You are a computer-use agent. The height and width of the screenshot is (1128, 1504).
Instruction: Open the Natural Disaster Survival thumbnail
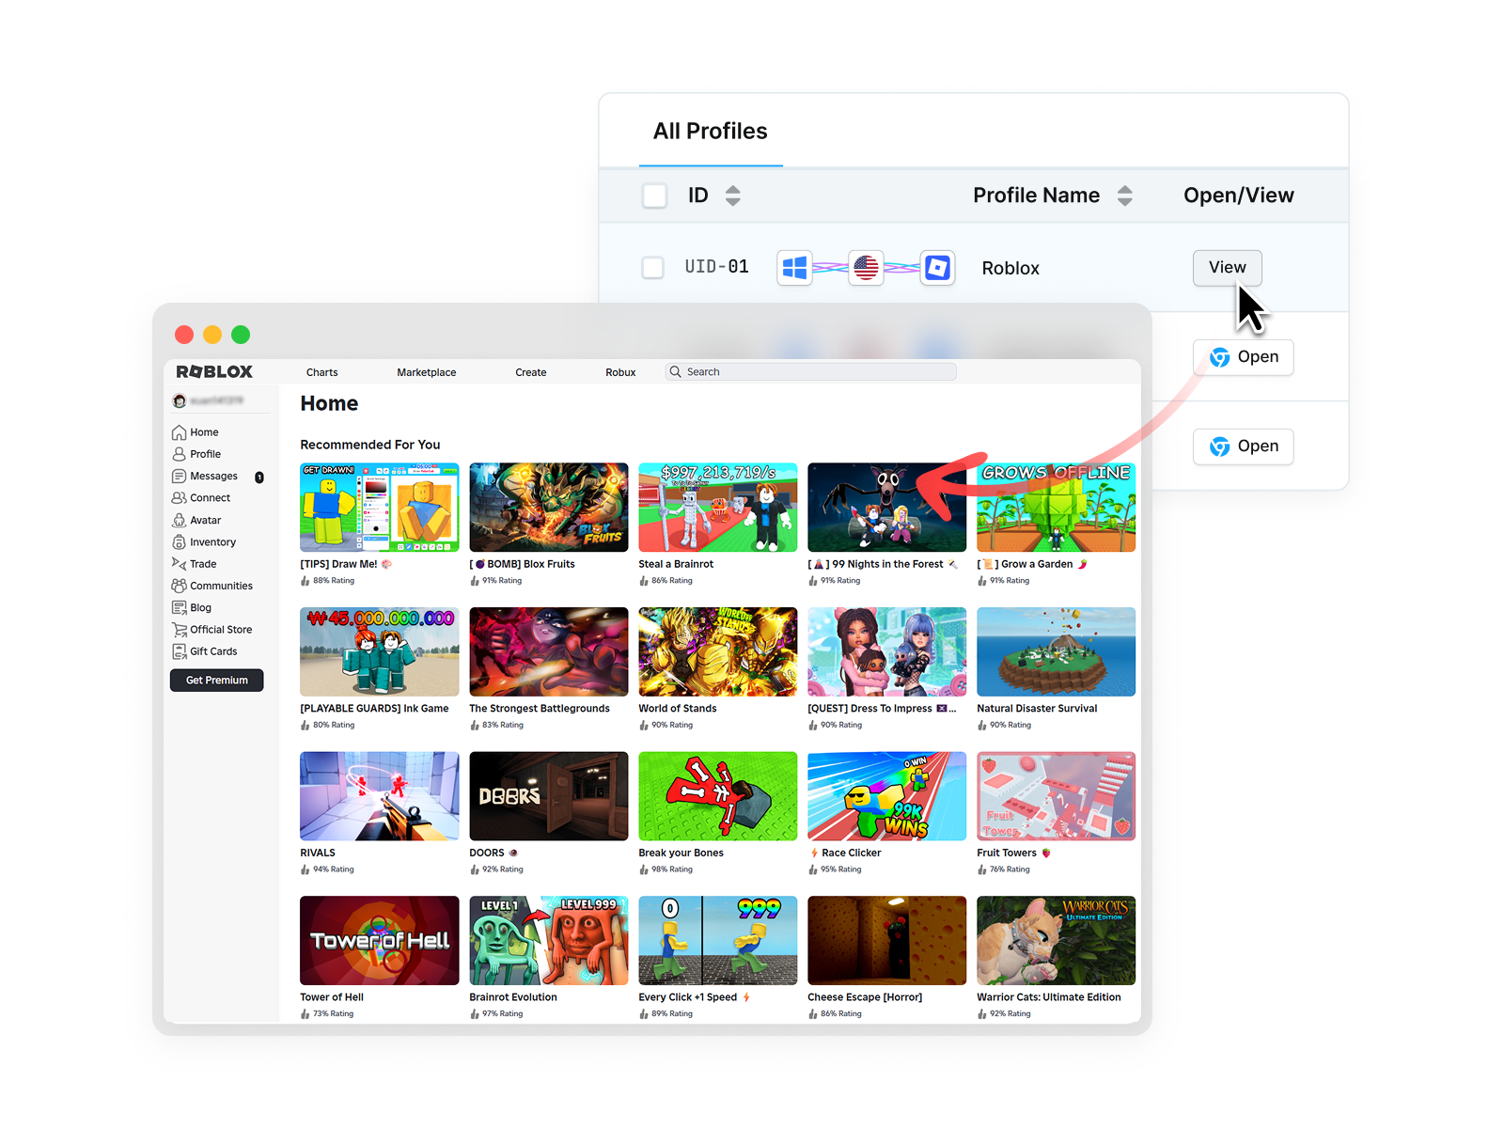[x=1057, y=651]
